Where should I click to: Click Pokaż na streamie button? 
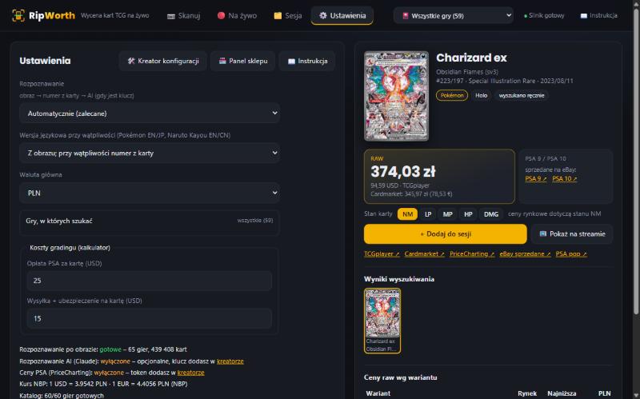572,233
